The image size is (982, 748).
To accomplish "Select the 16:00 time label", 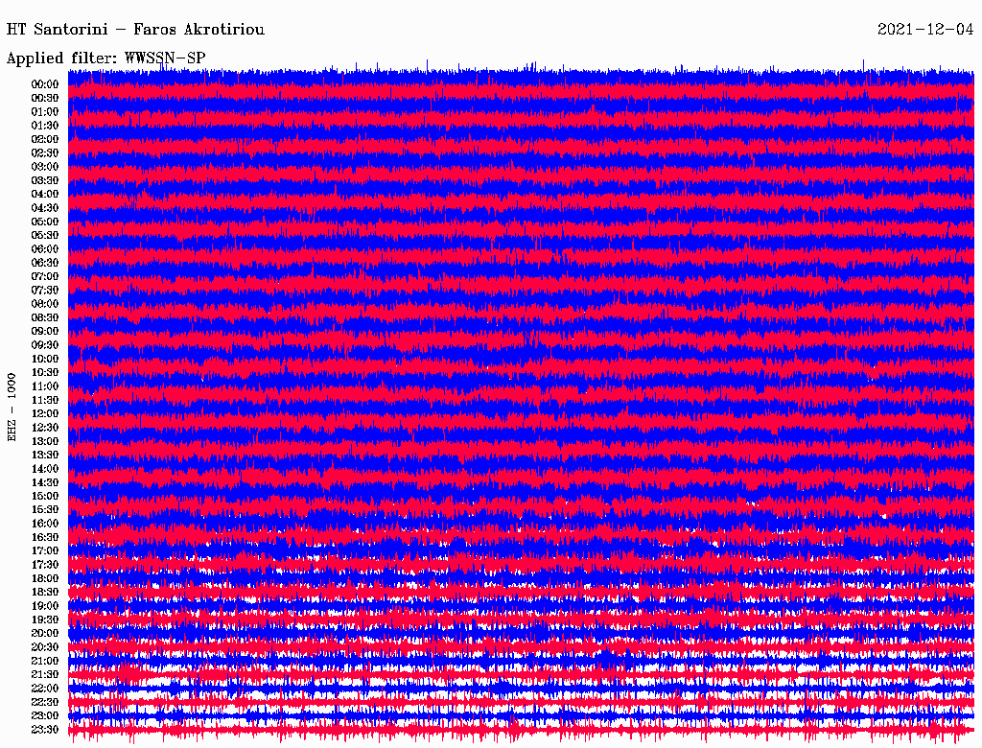I will (44, 523).
